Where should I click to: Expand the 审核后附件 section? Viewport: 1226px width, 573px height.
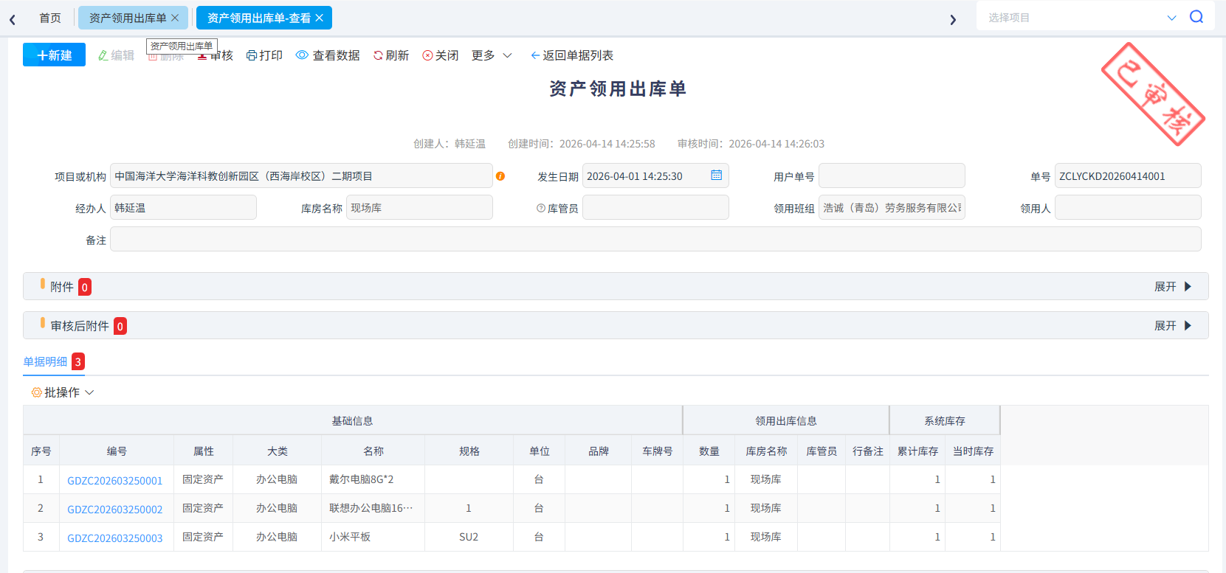tap(1173, 325)
